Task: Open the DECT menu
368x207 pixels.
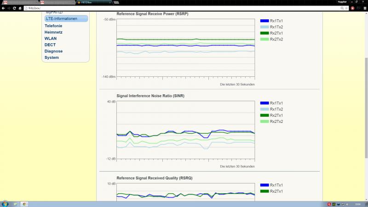Action: (x=50, y=45)
